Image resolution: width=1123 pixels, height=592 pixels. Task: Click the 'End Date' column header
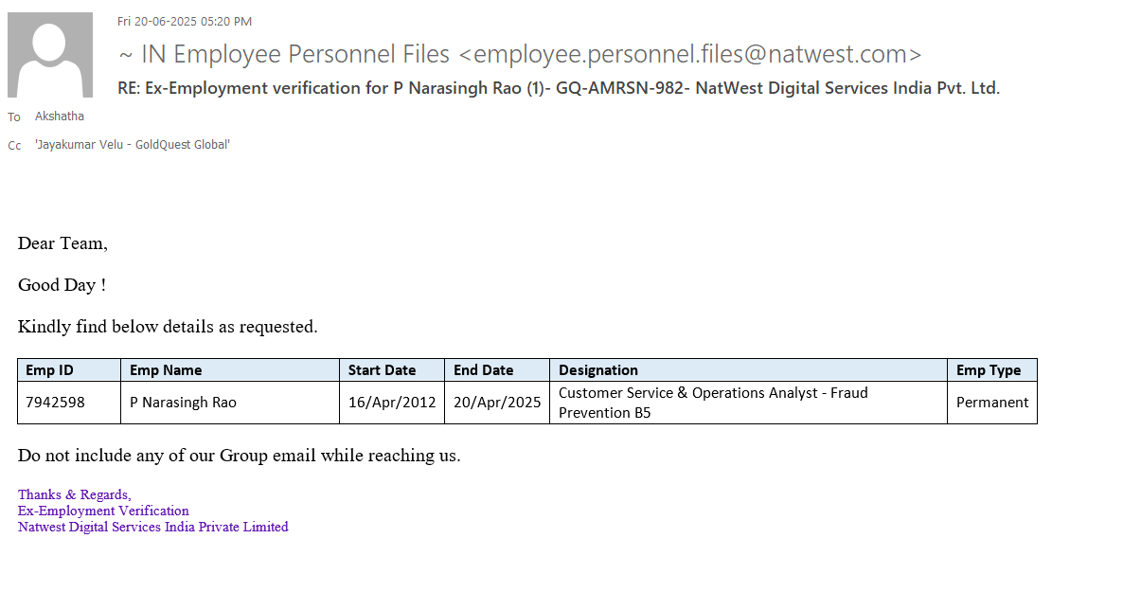point(483,370)
